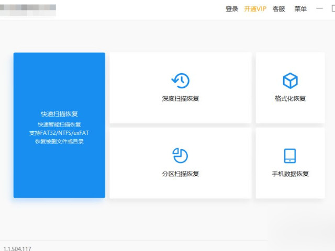The image size is (335, 251).
Task: Open the 快速扫描恢复 blue card
Action: pos(59,125)
